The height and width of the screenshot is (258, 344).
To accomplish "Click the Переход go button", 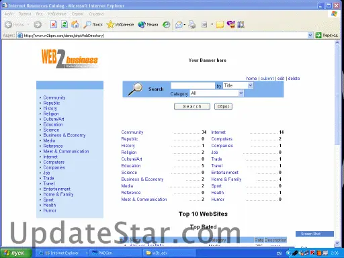I will (x=327, y=36).
